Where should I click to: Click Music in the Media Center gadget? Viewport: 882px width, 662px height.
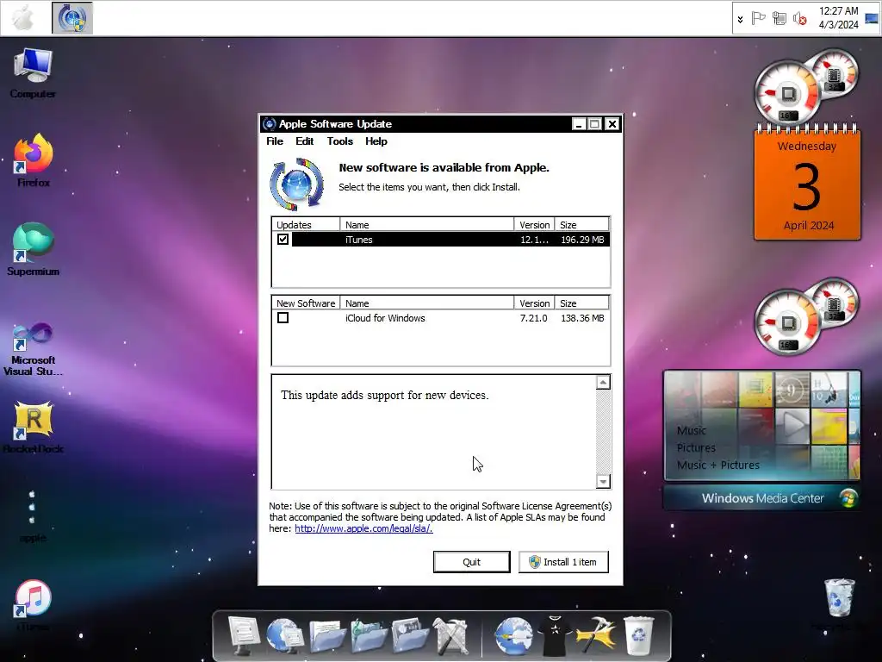point(692,431)
